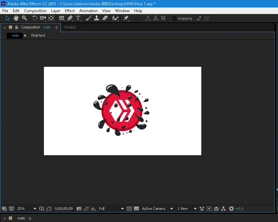This screenshot has width=278, height=222.
Task: Click the arrow between main and final text
Action: [x=25, y=35]
